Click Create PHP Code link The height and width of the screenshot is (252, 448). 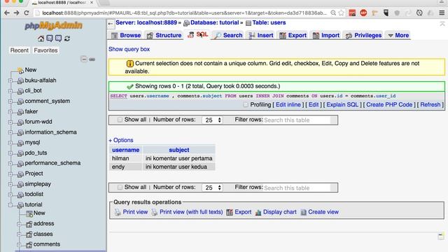point(389,104)
